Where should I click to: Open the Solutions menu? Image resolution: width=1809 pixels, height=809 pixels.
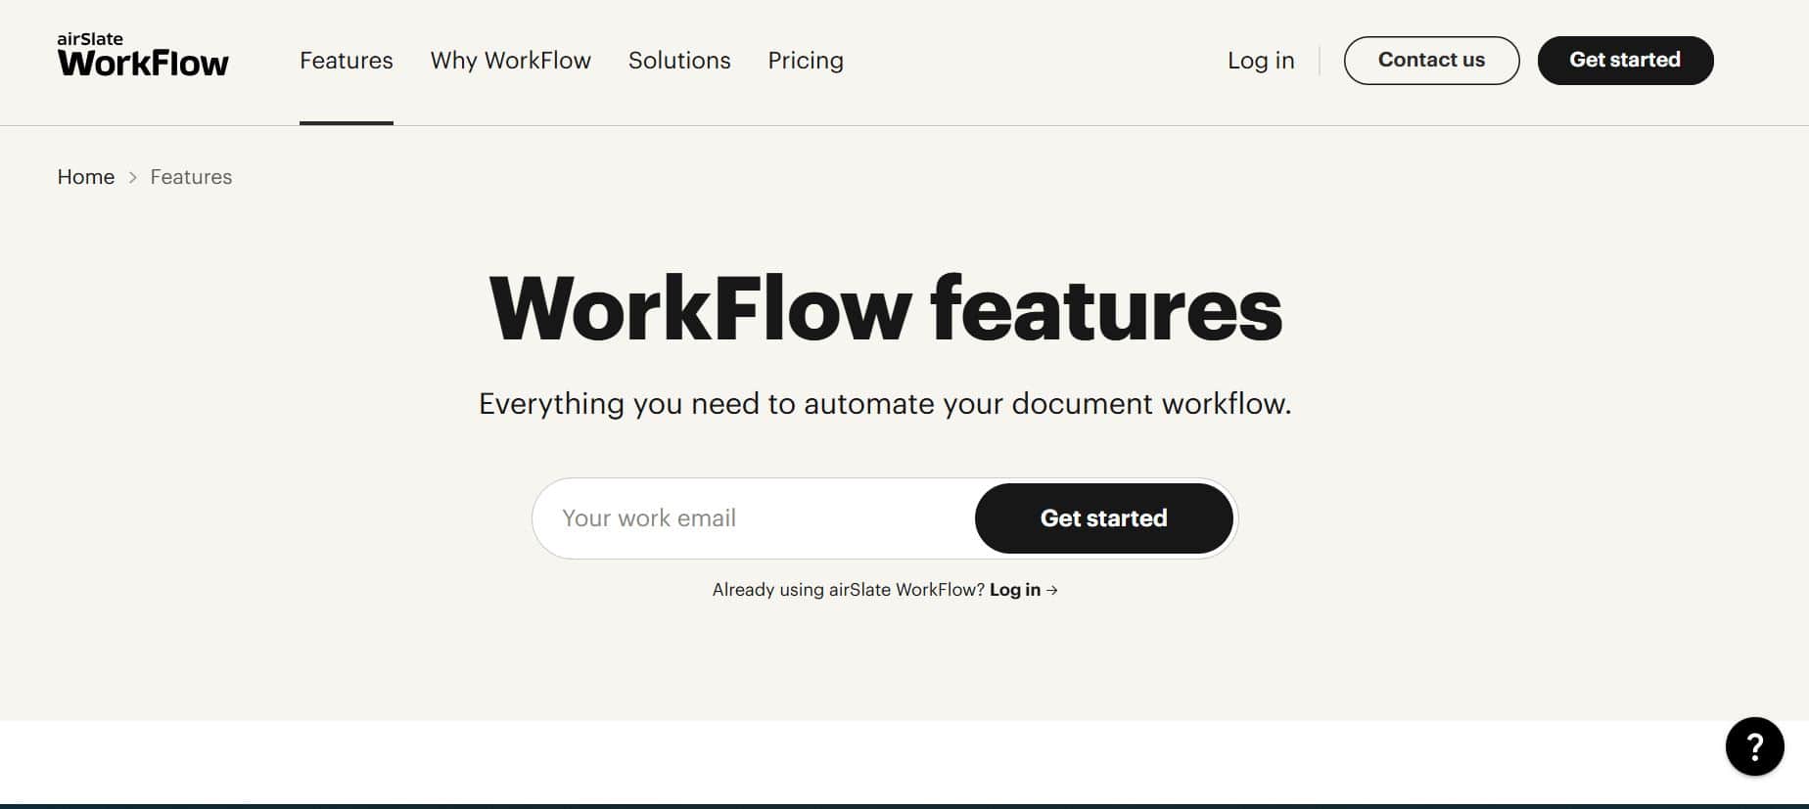(679, 61)
